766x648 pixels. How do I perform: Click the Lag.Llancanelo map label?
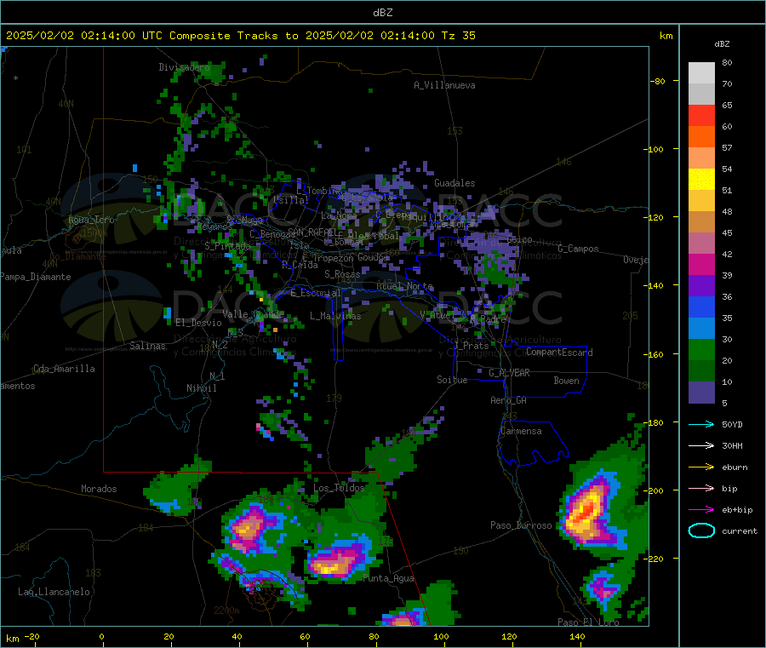54,592
